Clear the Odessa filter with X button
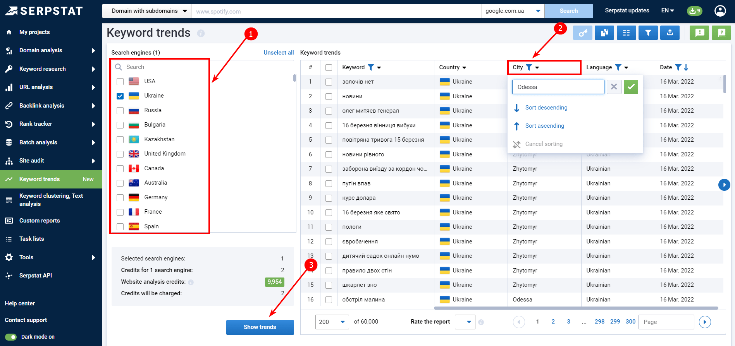The image size is (735, 346). [x=614, y=87]
